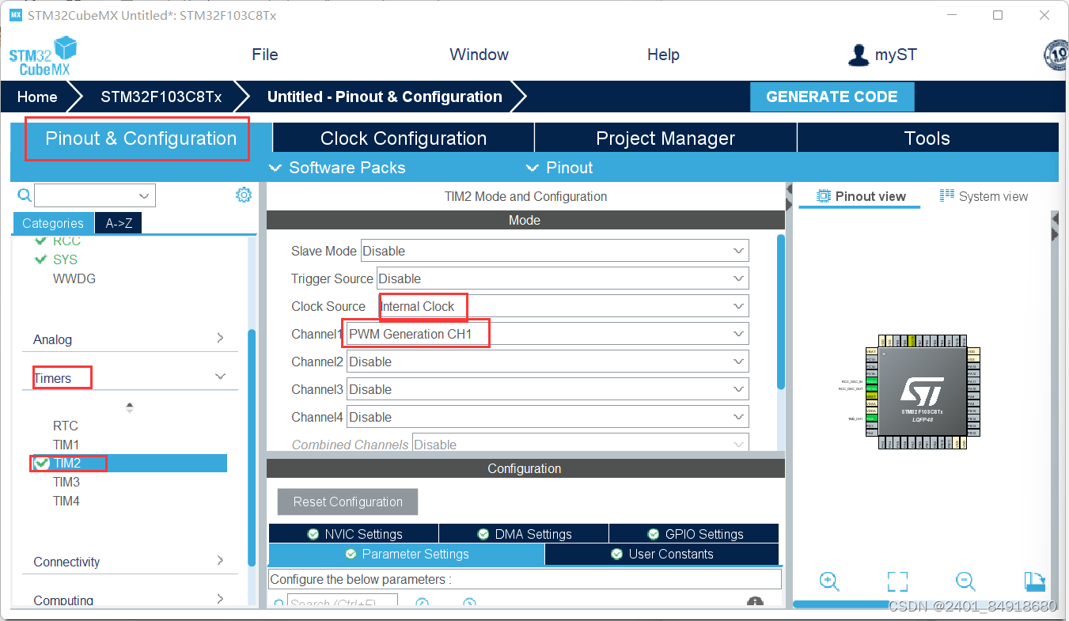Click the anniversary badge icon at top right
This screenshot has height=621, width=1069.
(1056, 55)
